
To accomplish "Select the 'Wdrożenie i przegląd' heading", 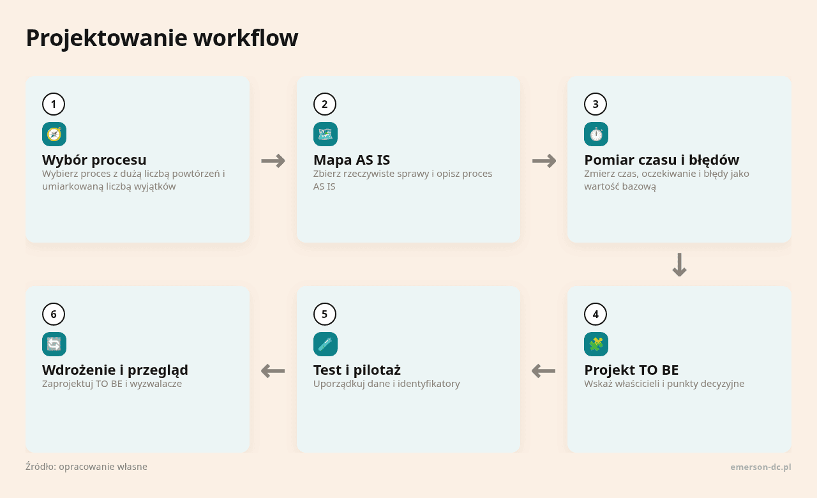I will point(115,370).
